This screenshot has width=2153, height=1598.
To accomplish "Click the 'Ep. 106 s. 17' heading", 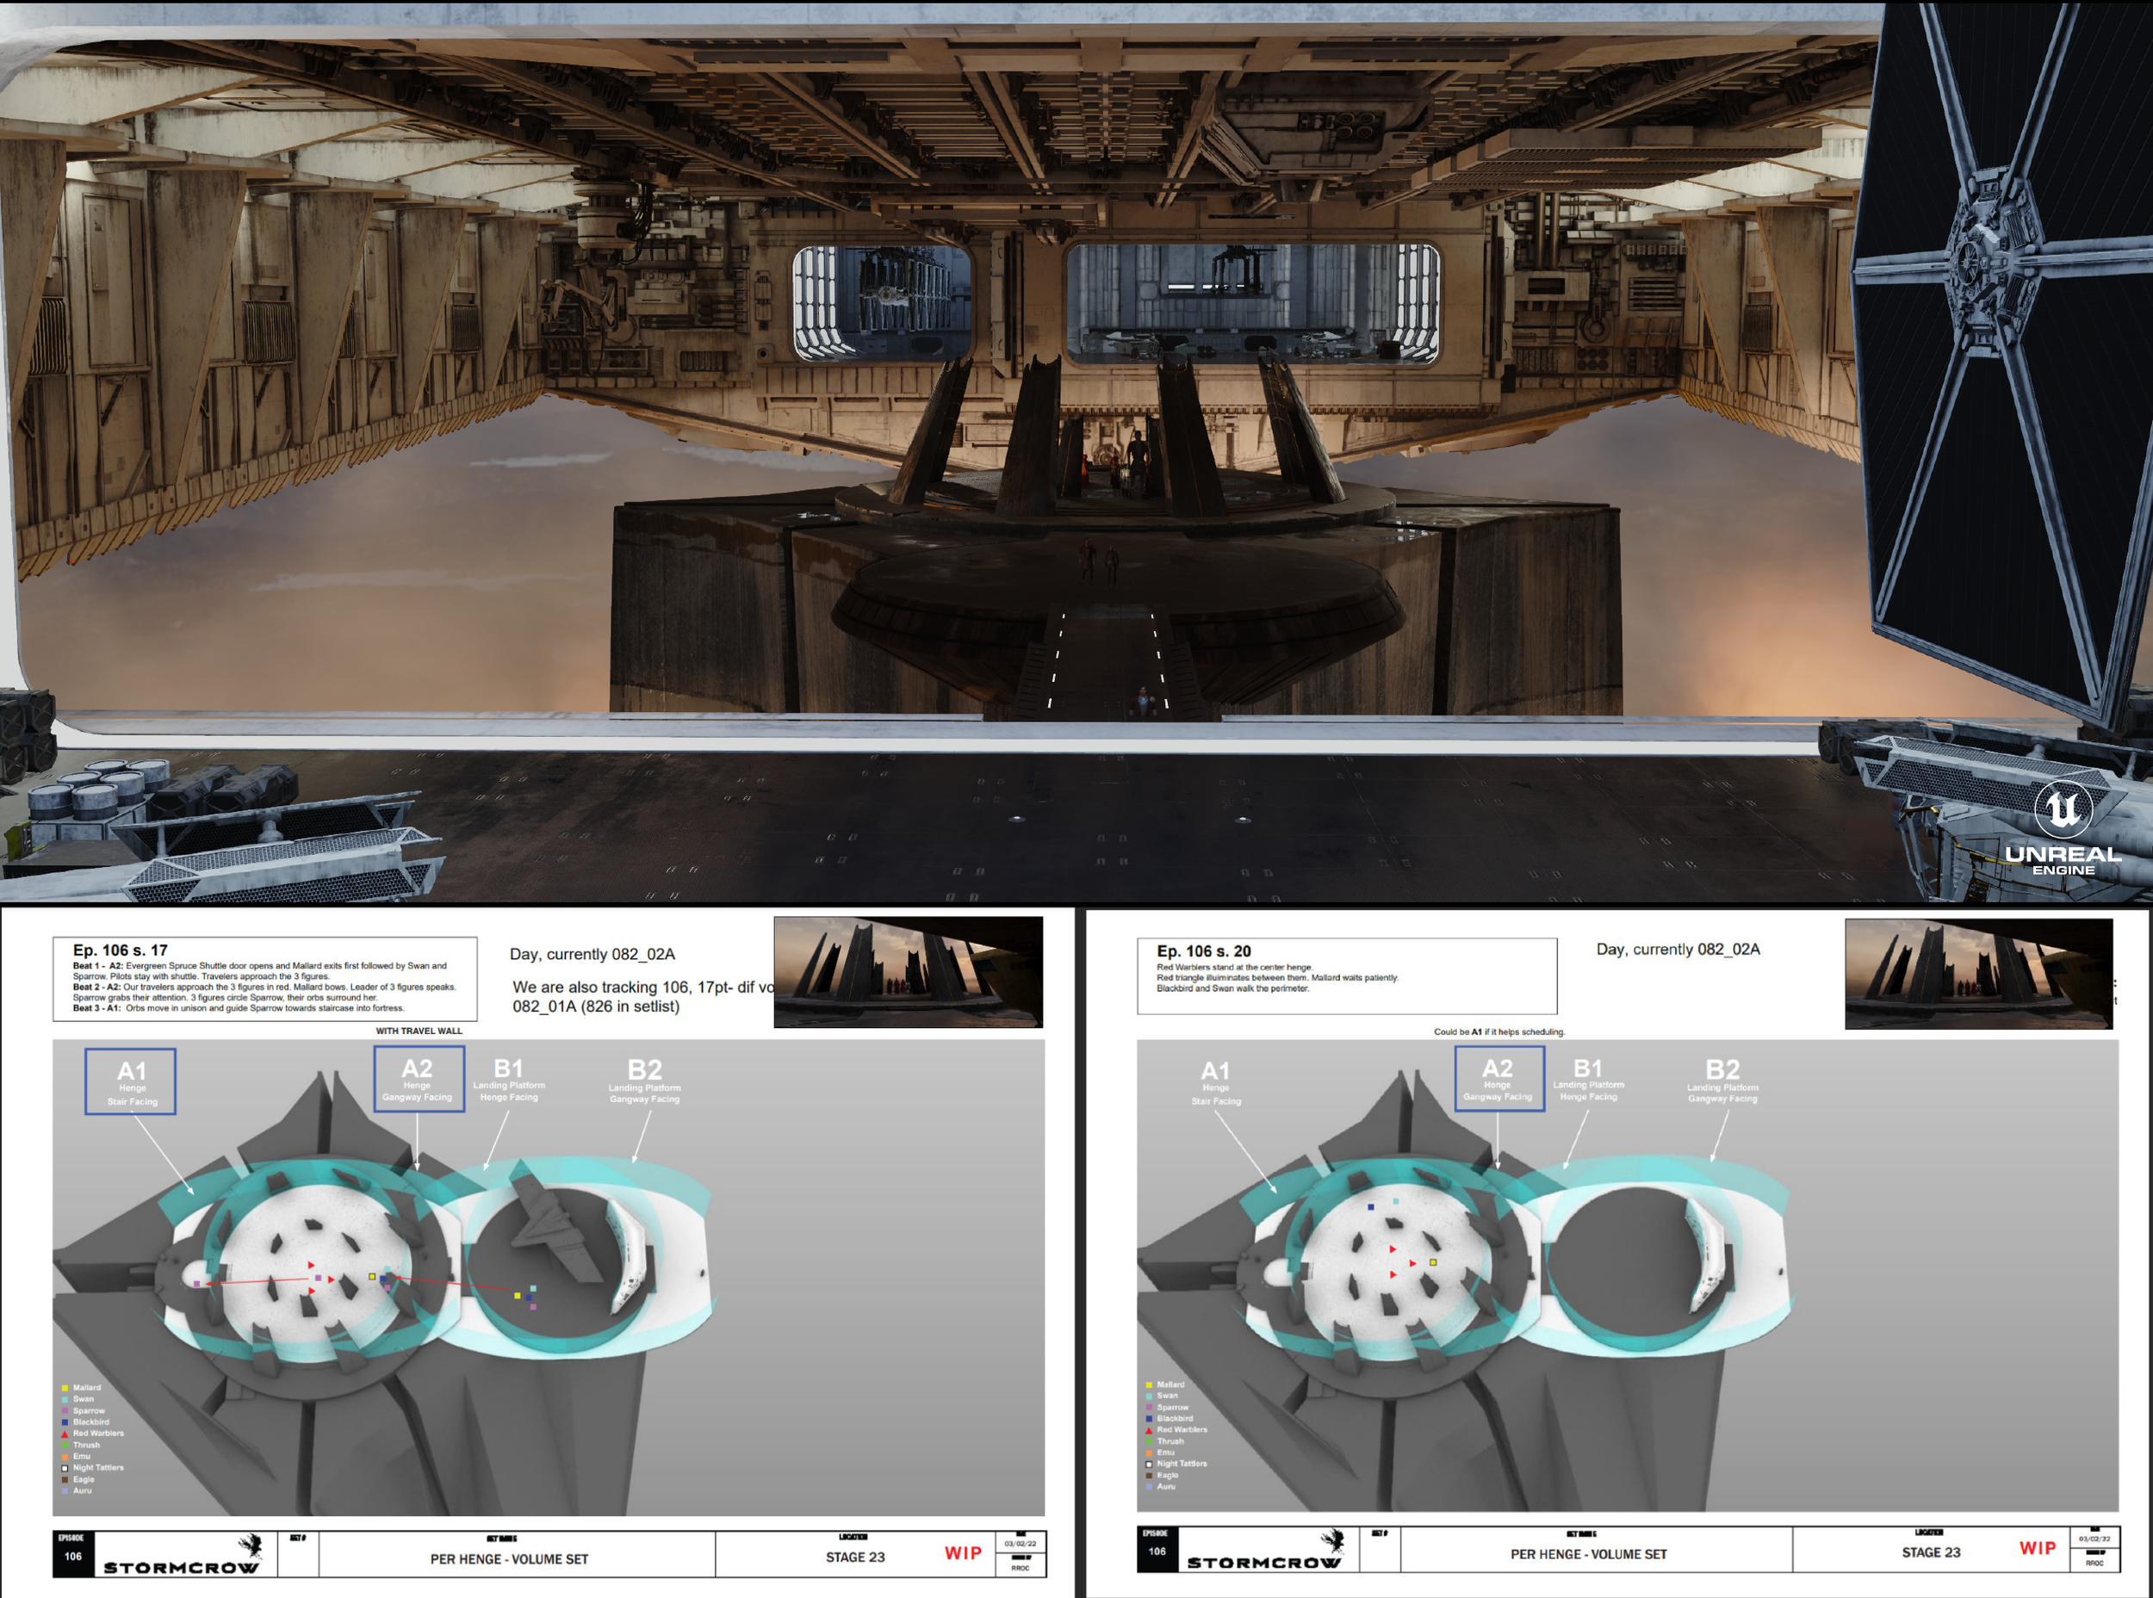I will pyautogui.click(x=120, y=951).
